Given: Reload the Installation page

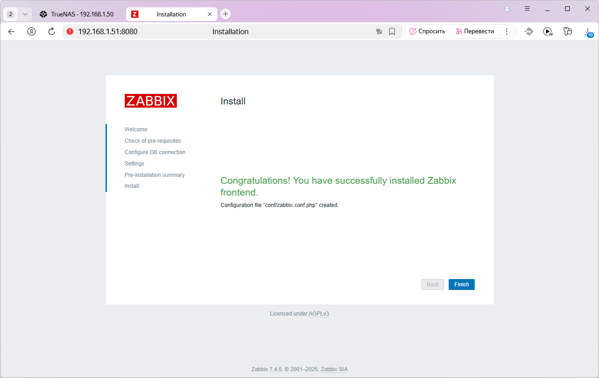Looking at the screenshot, I should click(x=51, y=31).
